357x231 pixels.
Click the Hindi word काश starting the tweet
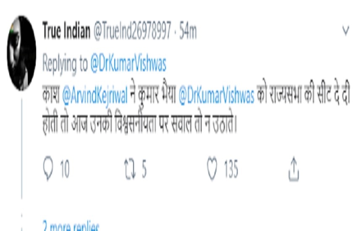pos(51,94)
